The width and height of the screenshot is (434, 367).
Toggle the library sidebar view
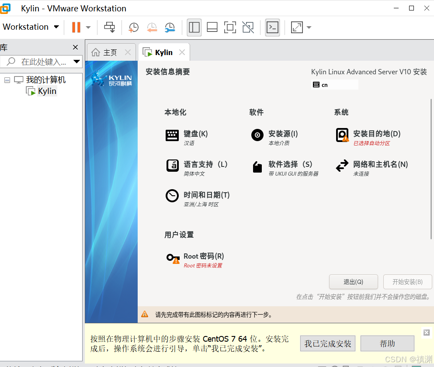(194, 27)
